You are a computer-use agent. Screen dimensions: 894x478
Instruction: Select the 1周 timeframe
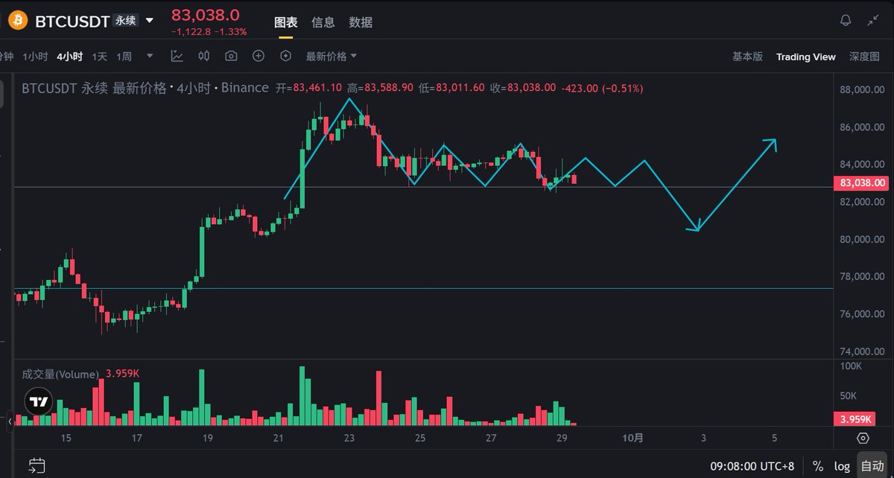pos(124,57)
